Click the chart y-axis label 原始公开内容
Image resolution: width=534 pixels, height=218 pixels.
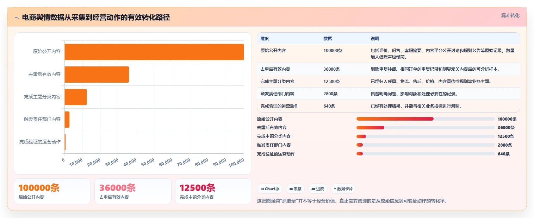(x=47, y=51)
